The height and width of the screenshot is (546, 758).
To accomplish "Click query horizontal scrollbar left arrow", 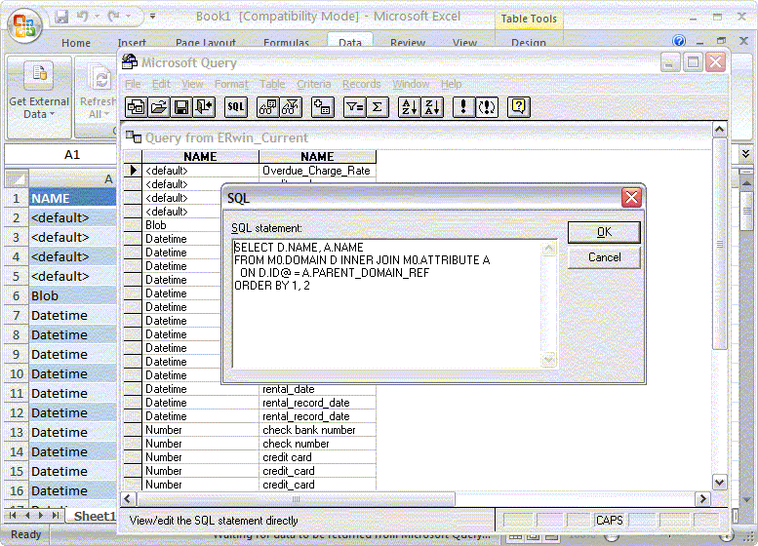I will click(128, 498).
